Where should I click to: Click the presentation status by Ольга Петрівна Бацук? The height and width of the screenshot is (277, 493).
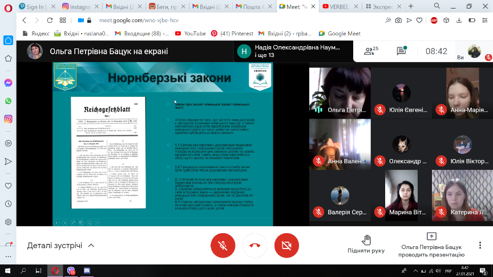(x=431, y=245)
